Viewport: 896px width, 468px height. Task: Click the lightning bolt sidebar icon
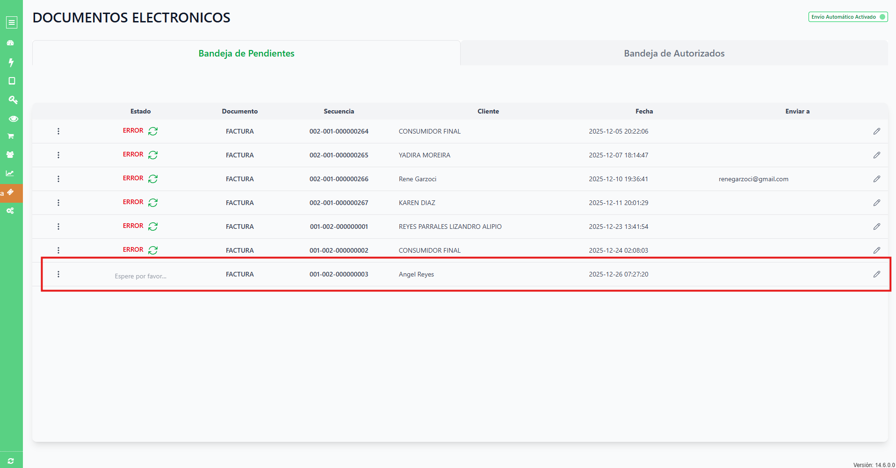[11, 62]
